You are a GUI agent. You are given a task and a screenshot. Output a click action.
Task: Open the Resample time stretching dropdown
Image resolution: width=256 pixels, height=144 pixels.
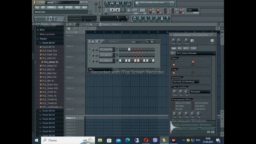click(x=200, y=92)
